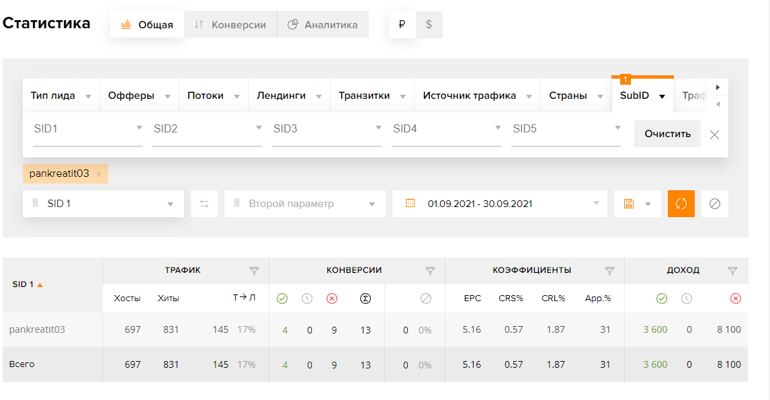Screen dimensions: 770x400
Task: Open the Аналитика tab
Action: click(323, 25)
